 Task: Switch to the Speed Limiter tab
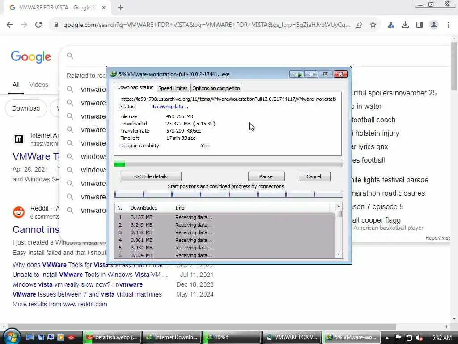173,88
